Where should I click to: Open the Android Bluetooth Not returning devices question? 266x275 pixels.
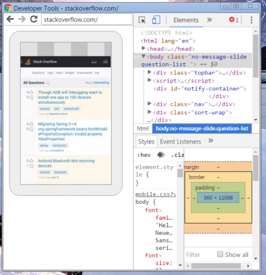(x=66, y=163)
